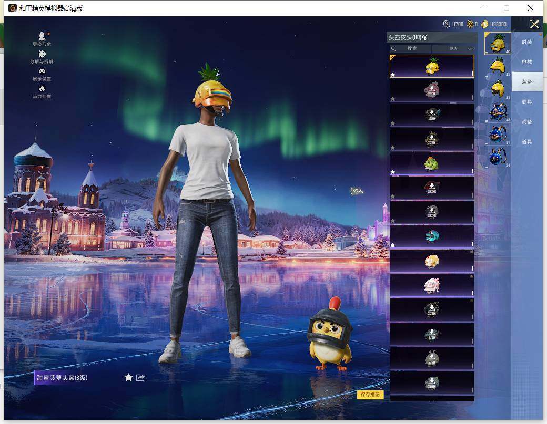The height and width of the screenshot is (424, 547).
Task: Toggle favorite star on teal shark helmet row
Action: tap(393, 245)
